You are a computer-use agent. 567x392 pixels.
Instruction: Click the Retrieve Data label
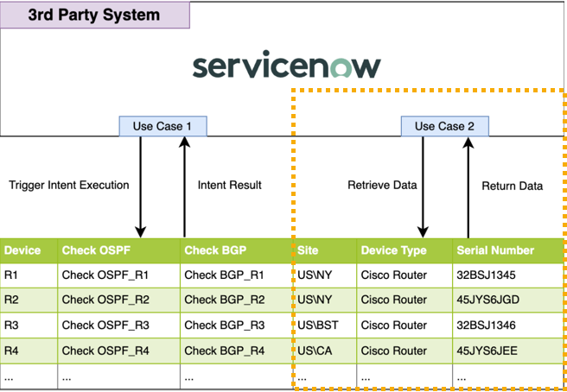coord(382,185)
